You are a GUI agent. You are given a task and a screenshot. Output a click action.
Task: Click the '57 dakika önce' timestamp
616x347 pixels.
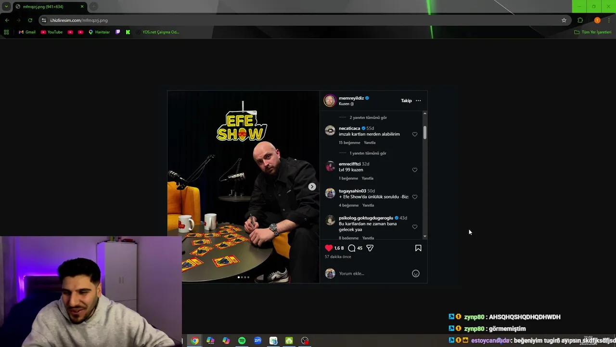(338, 257)
